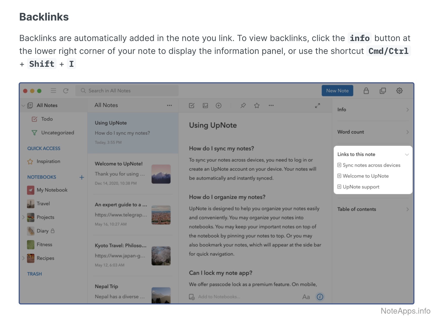Bookmark note with the star icon
This screenshot has width=431, height=316.
(257, 106)
